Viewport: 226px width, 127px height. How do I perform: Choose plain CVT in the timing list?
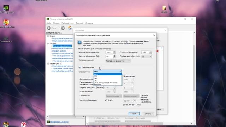[107, 80]
